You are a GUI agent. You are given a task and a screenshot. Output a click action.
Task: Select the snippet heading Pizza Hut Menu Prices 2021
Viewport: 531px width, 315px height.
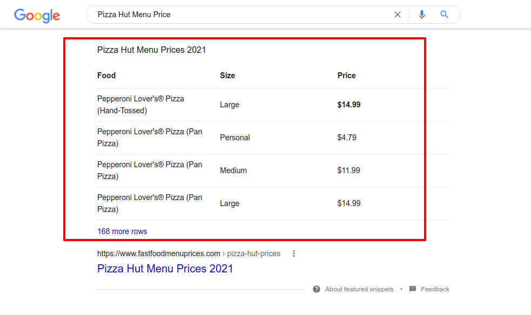click(151, 50)
